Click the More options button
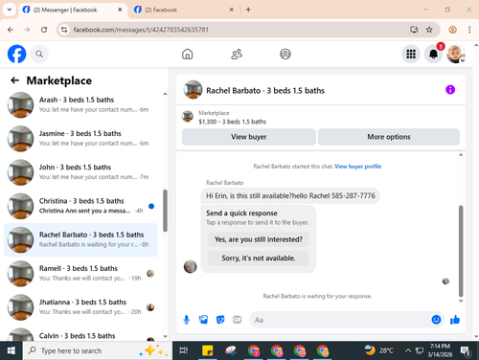 pos(389,137)
